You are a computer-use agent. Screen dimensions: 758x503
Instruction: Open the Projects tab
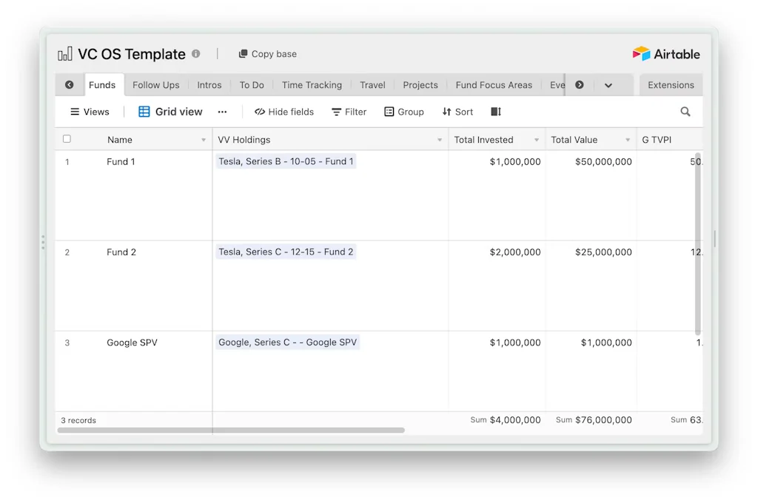420,84
